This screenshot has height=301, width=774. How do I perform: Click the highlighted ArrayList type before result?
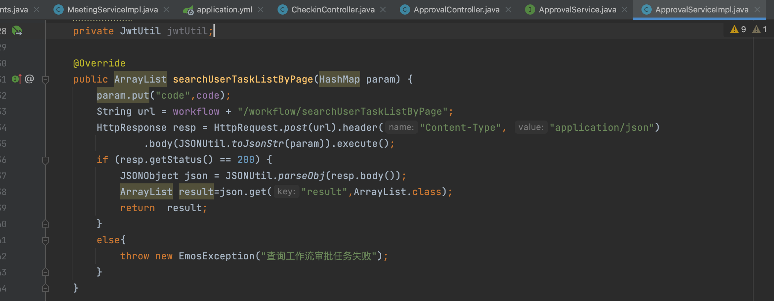(146, 192)
